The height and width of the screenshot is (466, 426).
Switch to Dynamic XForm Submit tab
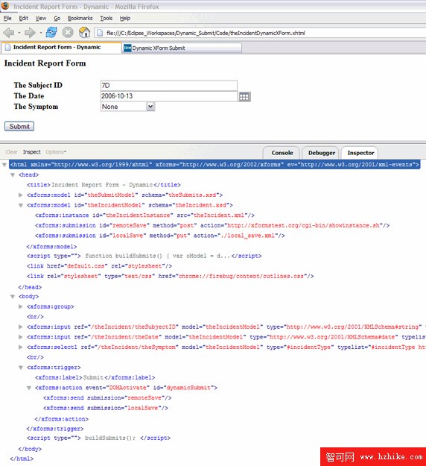182,48
